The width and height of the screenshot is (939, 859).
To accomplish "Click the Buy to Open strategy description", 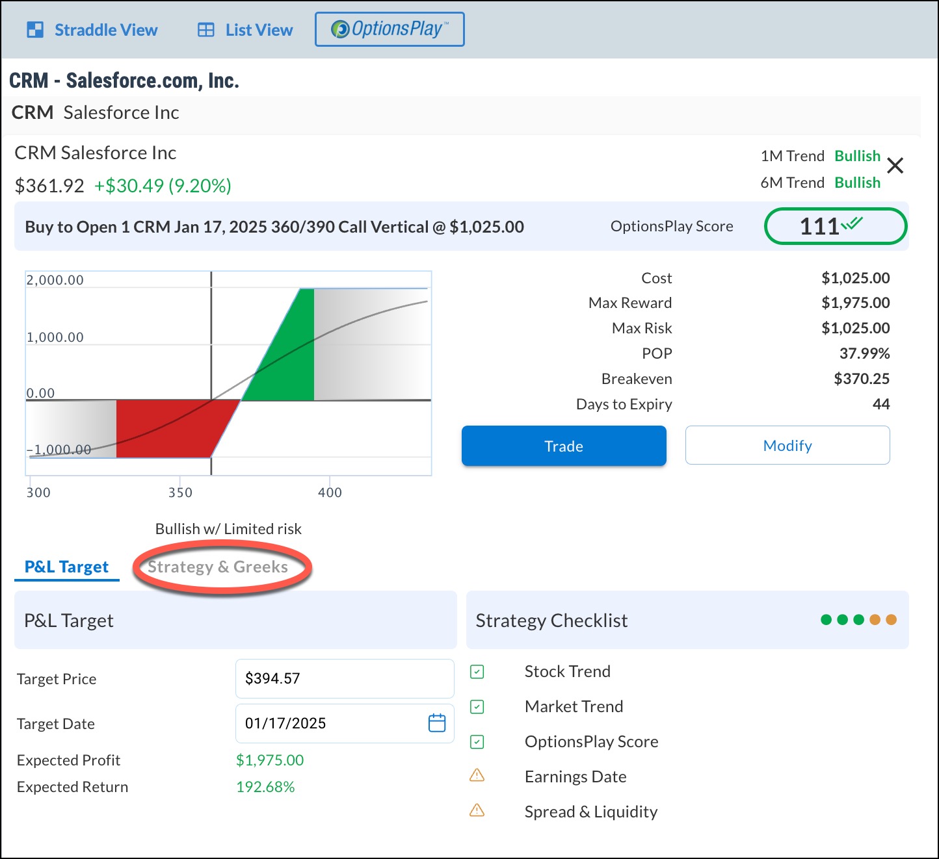I will 274,227.
